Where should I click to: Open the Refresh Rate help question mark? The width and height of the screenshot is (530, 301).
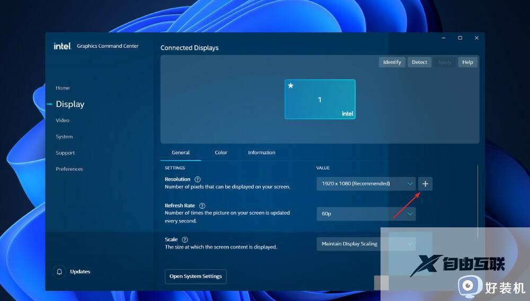coord(202,206)
